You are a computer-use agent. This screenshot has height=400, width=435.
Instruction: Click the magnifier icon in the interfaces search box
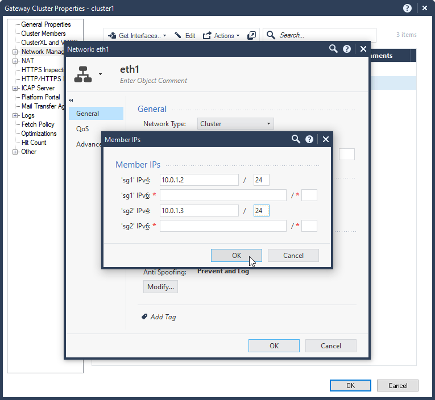point(271,35)
